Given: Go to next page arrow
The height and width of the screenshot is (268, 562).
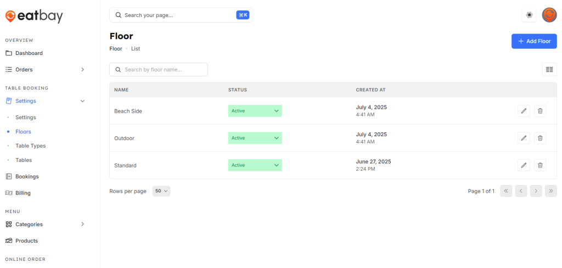Looking at the screenshot, I should coord(536,191).
